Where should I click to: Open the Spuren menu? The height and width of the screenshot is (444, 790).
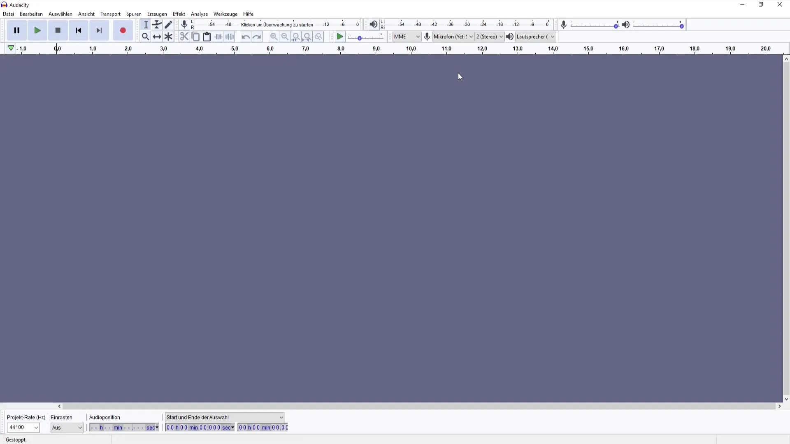coord(134,14)
